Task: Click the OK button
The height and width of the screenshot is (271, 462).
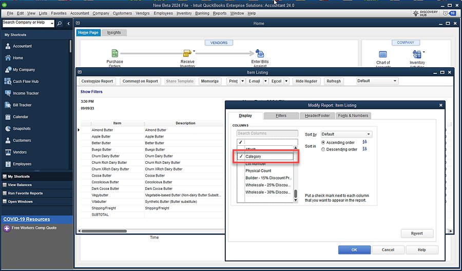Action: pos(354,250)
